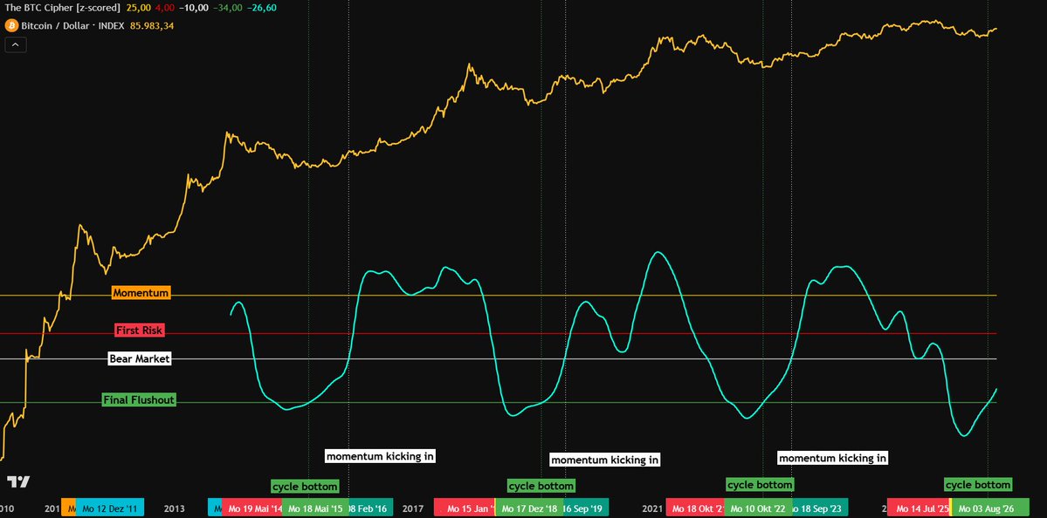The height and width of the screenshot is (518, 1047).
Task: Click 'momentum kicking in' note above 08 Feb '16
Action: click(381, 456)
